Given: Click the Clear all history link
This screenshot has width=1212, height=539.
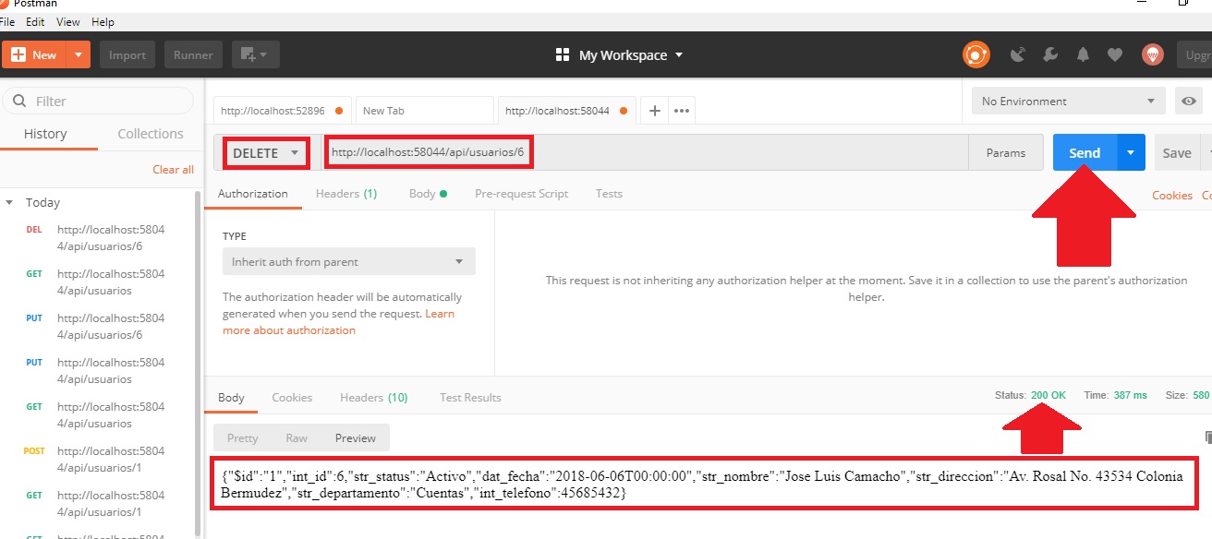Looking at the screenshot, I should tap(173, 169).
